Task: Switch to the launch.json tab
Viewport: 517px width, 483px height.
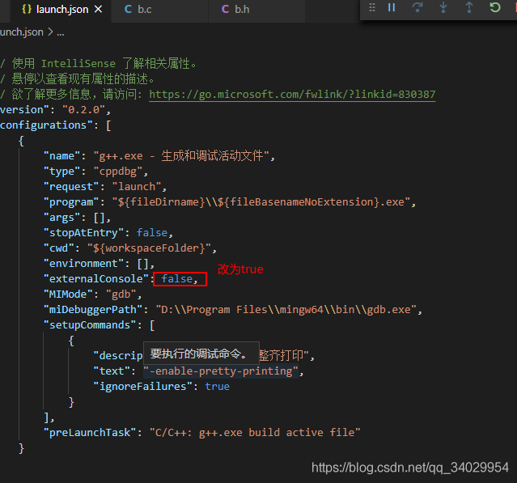Action: click(62, 10)
